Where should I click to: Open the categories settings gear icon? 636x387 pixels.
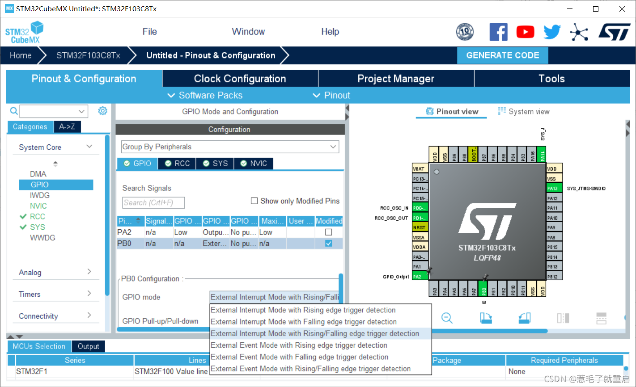[103, 111]
